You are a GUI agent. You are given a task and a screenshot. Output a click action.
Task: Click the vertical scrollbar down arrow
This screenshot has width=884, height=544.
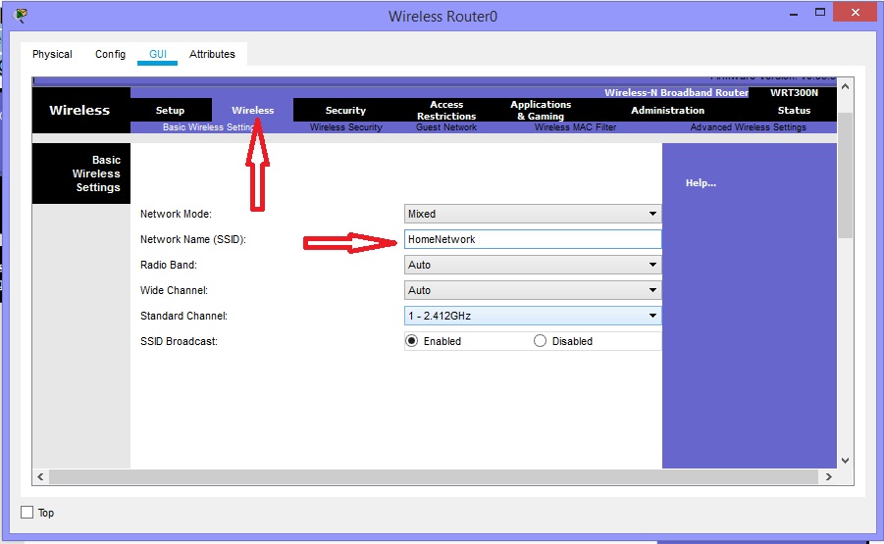point(845,459)
